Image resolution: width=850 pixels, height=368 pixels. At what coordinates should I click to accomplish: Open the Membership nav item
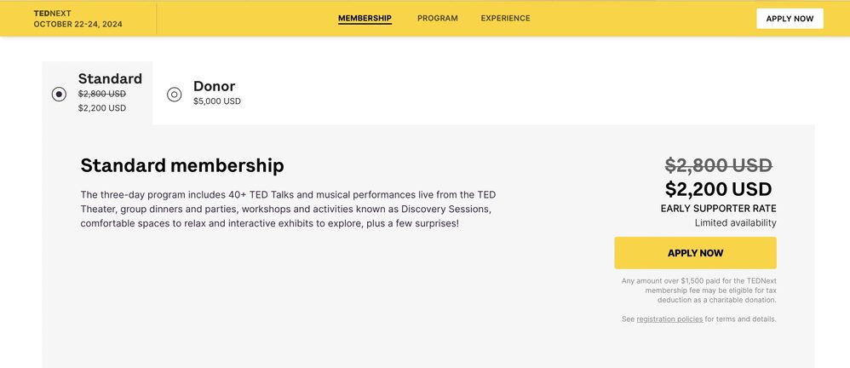(365, 18)
